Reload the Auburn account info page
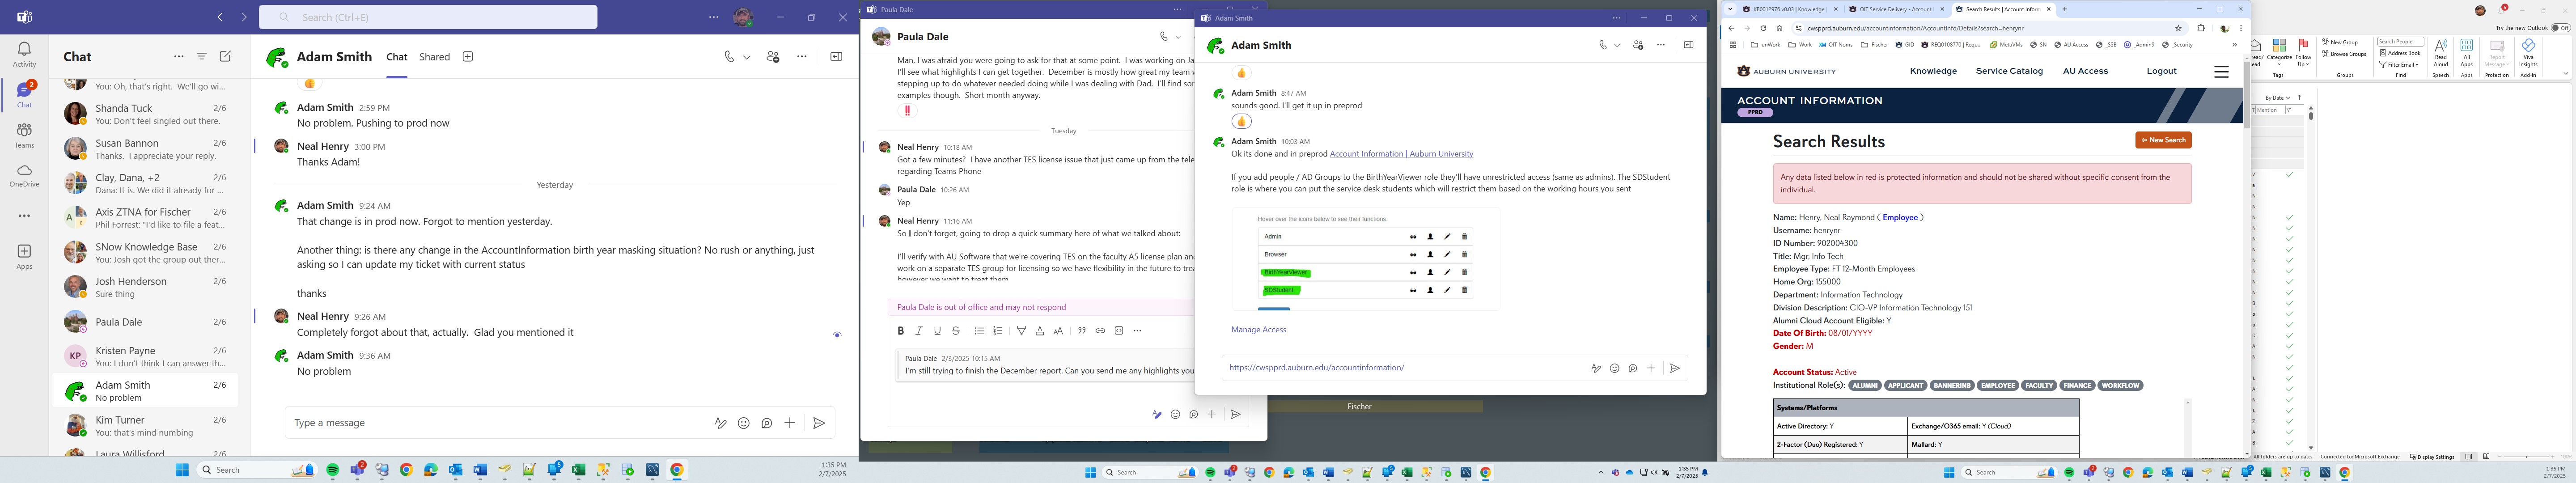This screenshot has height=483, width=2576. [x=1763, y=28]
